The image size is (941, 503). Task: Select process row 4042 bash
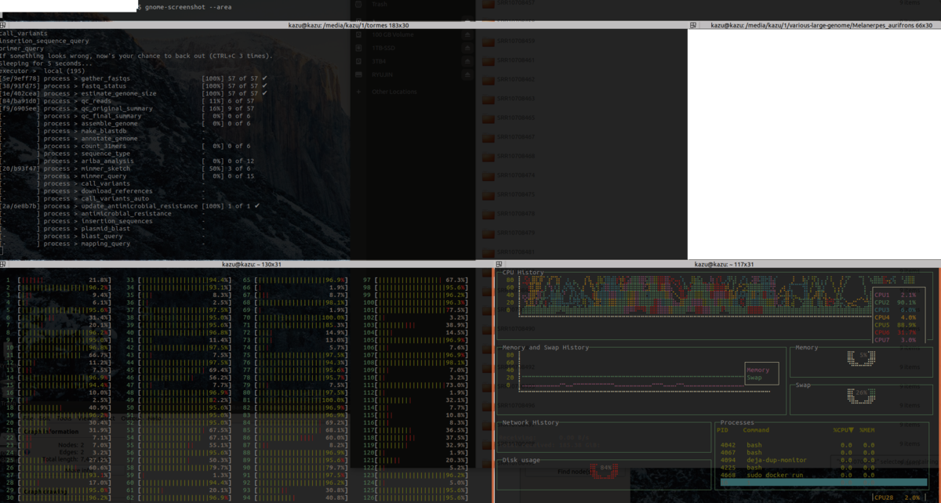point(823,445)
